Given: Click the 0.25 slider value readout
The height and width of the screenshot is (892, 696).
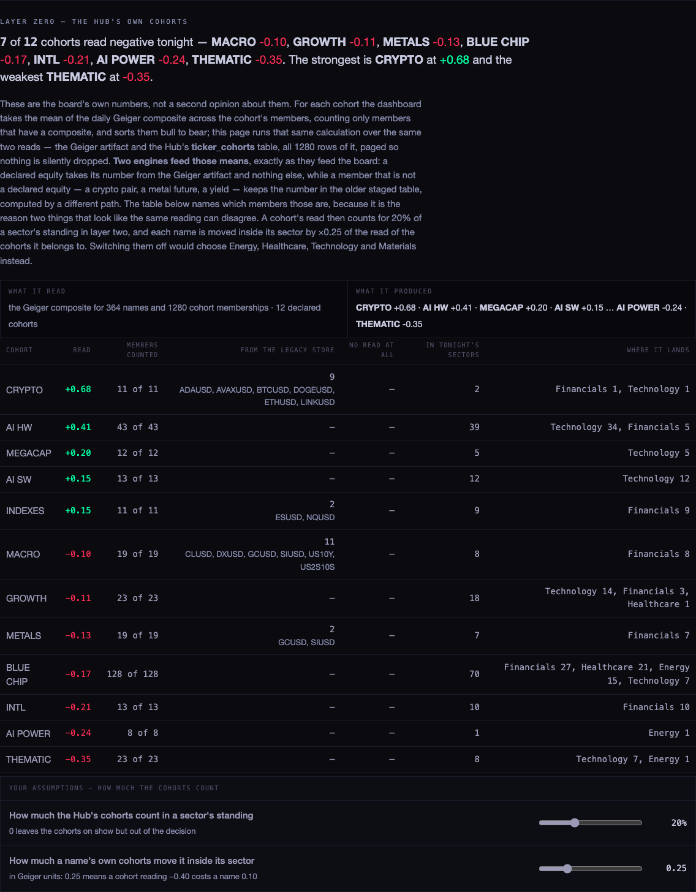Looking at the screenshot, I should (x=676, y=868).
